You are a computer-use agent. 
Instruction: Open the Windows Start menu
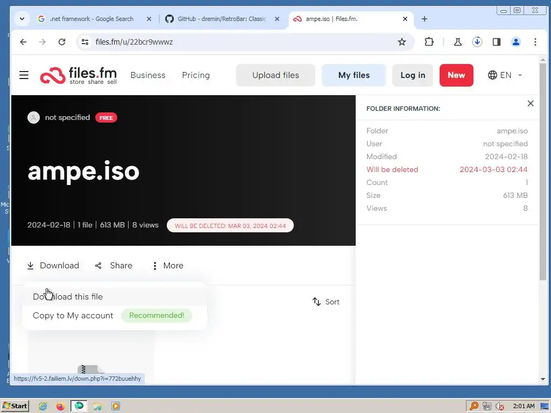[x=15, y=406]
